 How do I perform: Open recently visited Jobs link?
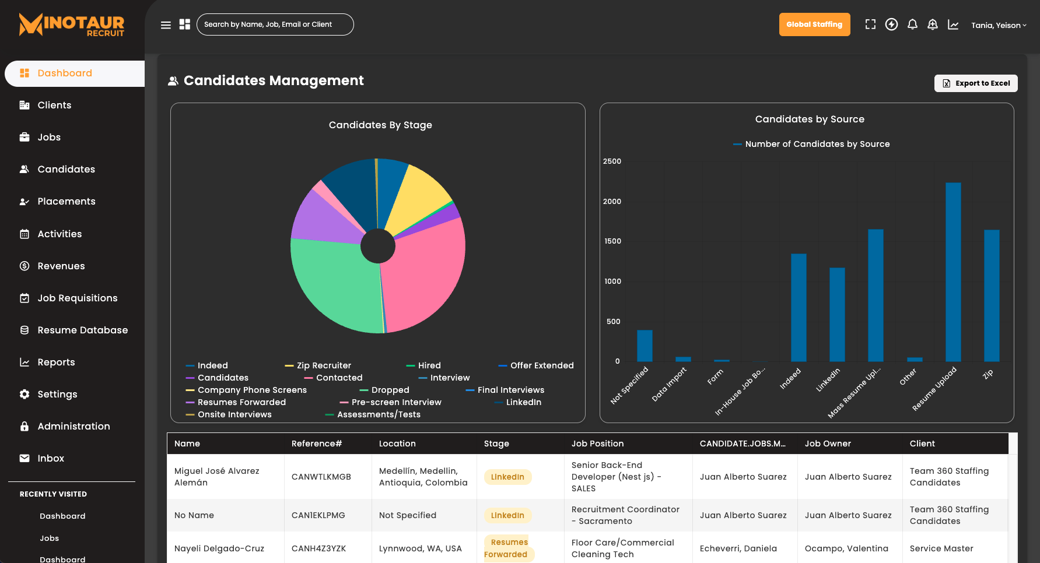point(50,538)
